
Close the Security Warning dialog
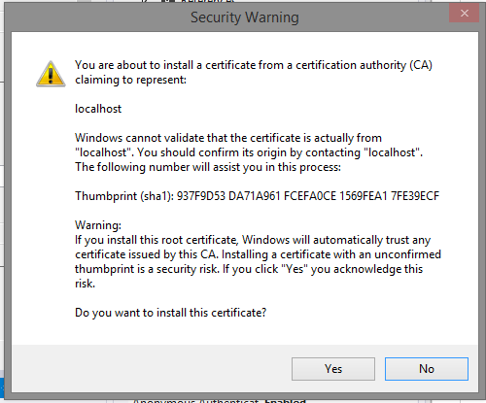[464, 14]
